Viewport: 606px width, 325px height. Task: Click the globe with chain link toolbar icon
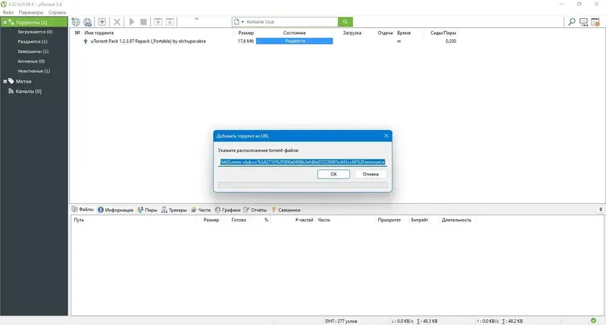(88, 22)
